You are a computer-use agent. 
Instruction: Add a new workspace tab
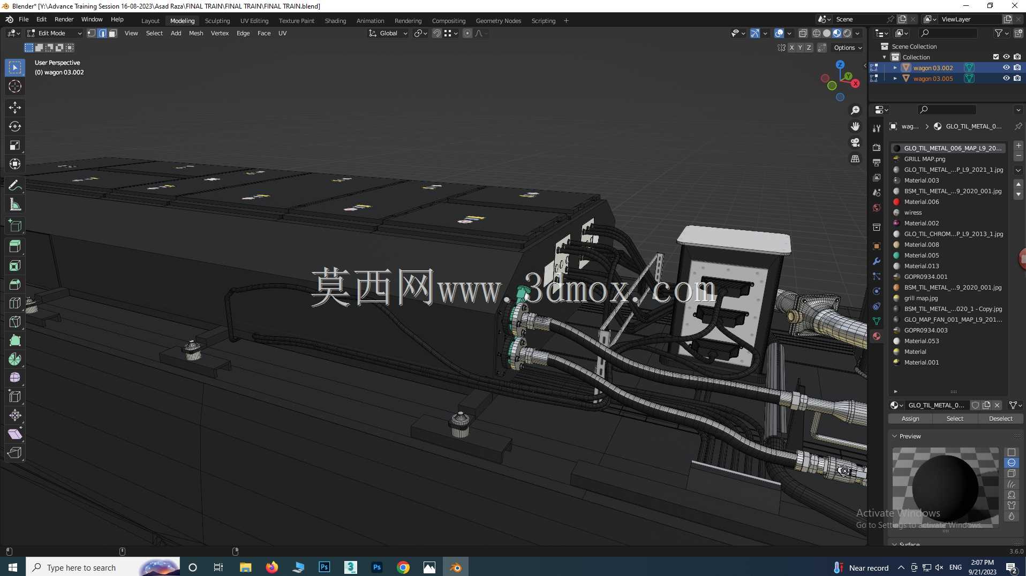tap(566, 21)
